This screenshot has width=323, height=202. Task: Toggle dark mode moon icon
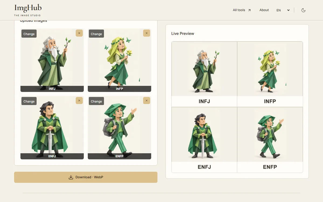[303, 10]
